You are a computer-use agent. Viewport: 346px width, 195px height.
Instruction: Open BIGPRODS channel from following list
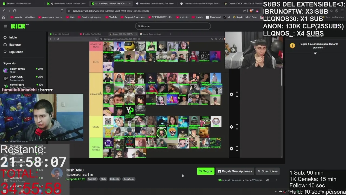pos(23,78)
